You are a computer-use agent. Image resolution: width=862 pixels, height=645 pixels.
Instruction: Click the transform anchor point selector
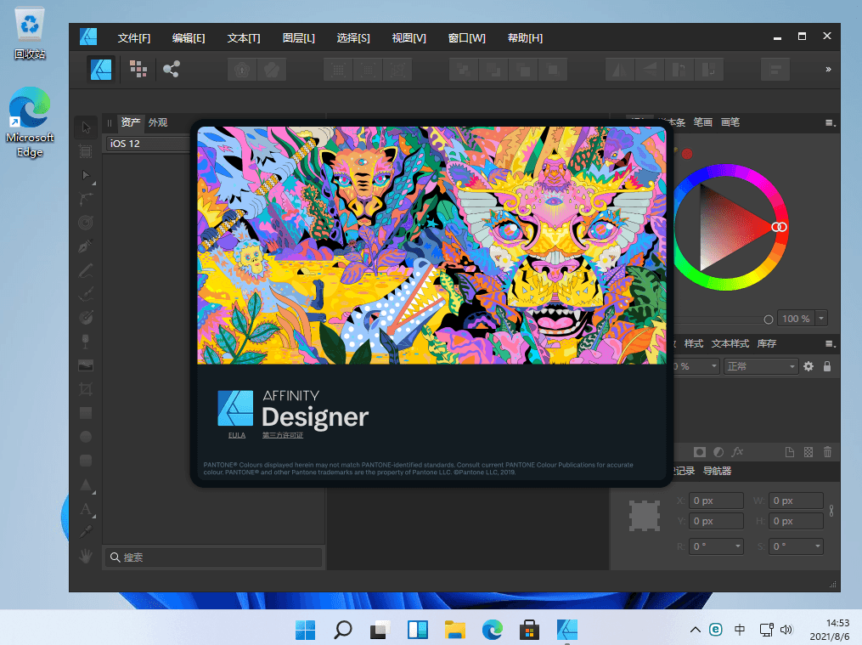pos(645,516)
